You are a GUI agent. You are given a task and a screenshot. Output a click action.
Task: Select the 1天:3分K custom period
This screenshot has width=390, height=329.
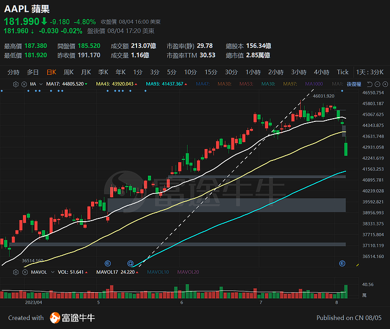pos(370,72)
